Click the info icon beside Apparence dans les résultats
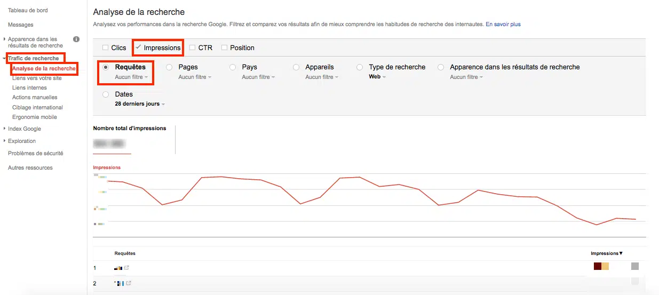Screen dimensions: 659x295 click(76, 39)
